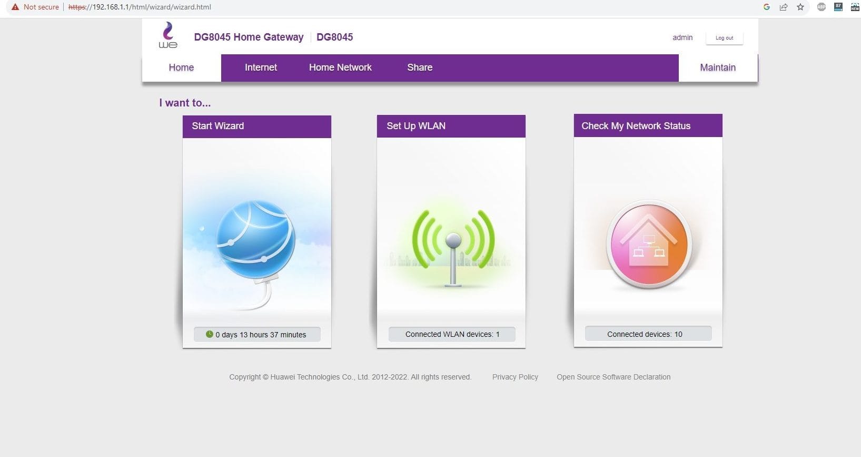This screenshot has width=861, height=457.
Task: Switch to the Internet tab
Action: 261,67
